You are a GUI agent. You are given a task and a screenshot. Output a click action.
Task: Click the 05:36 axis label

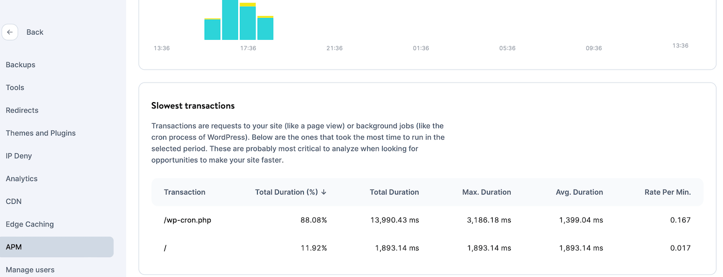[507, 48]
